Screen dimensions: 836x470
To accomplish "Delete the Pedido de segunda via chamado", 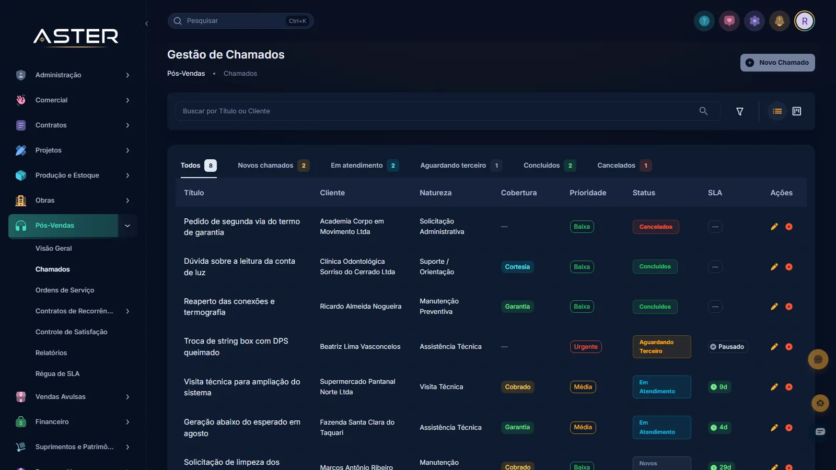I will tap(789, 227).
